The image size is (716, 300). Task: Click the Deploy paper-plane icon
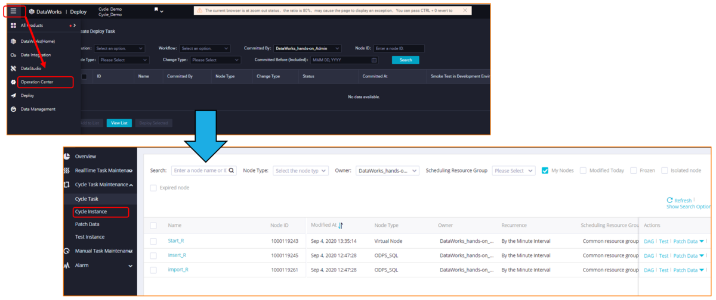pos(13,95)
